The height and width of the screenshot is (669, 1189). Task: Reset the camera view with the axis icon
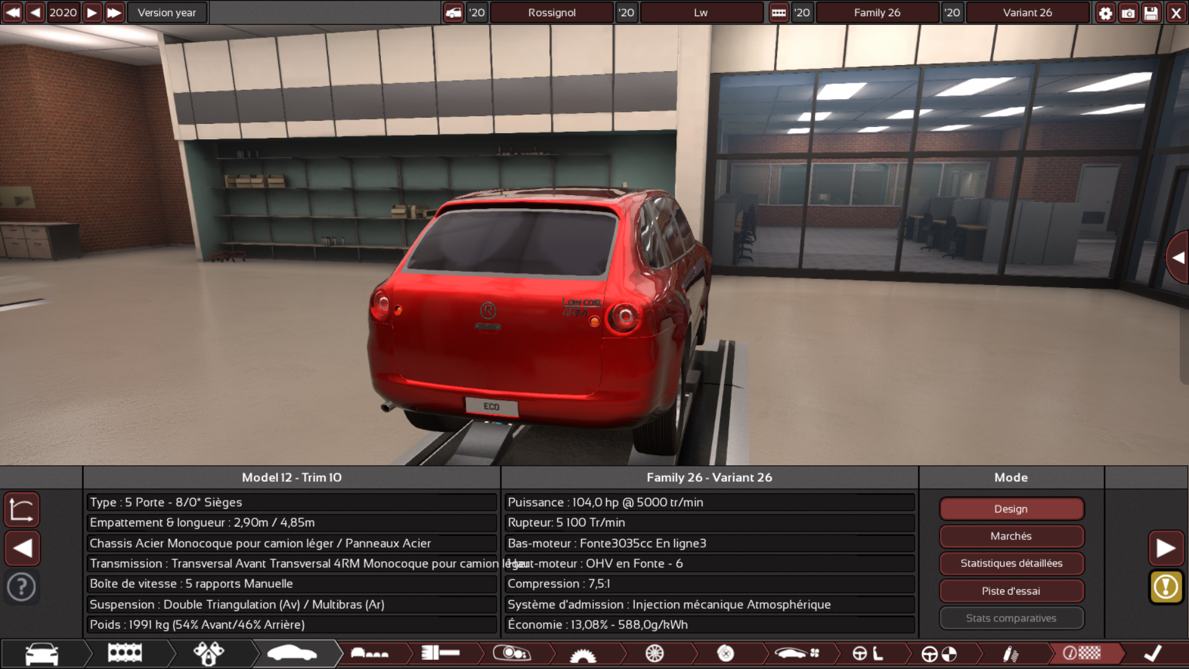point(22,509)
